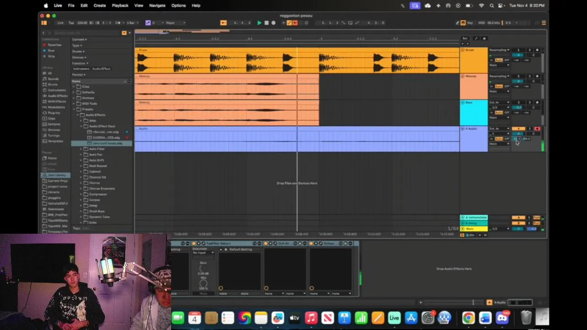Open the File menu

point(71,5)
